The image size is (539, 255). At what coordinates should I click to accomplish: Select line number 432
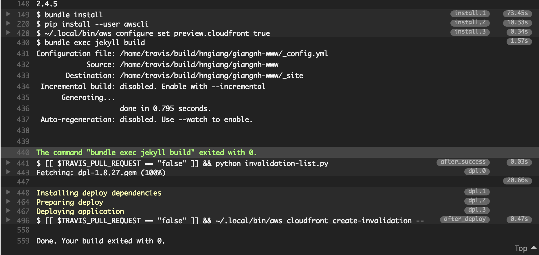pos(23,64)
